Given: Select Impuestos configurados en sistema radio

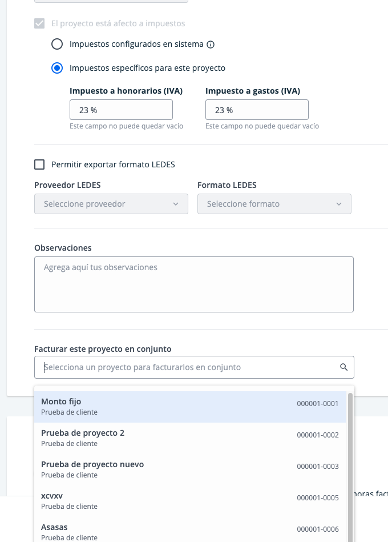Looking at the screenshot, I should click(x=57, y=44).
